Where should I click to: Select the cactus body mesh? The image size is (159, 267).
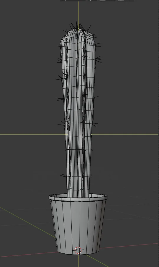[78, 112]
